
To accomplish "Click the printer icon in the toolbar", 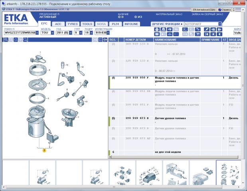I will coord(157,29).
